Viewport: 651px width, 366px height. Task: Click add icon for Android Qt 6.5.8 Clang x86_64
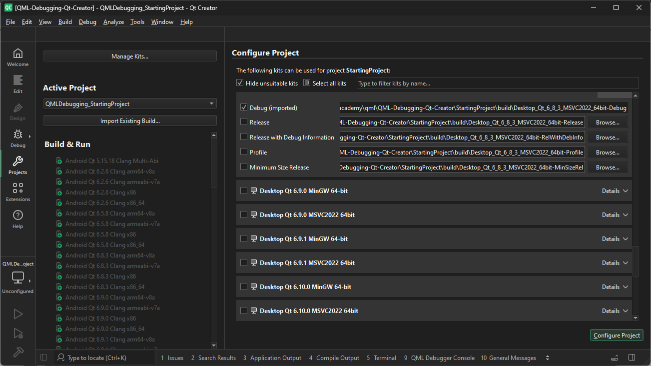(59, 245)
